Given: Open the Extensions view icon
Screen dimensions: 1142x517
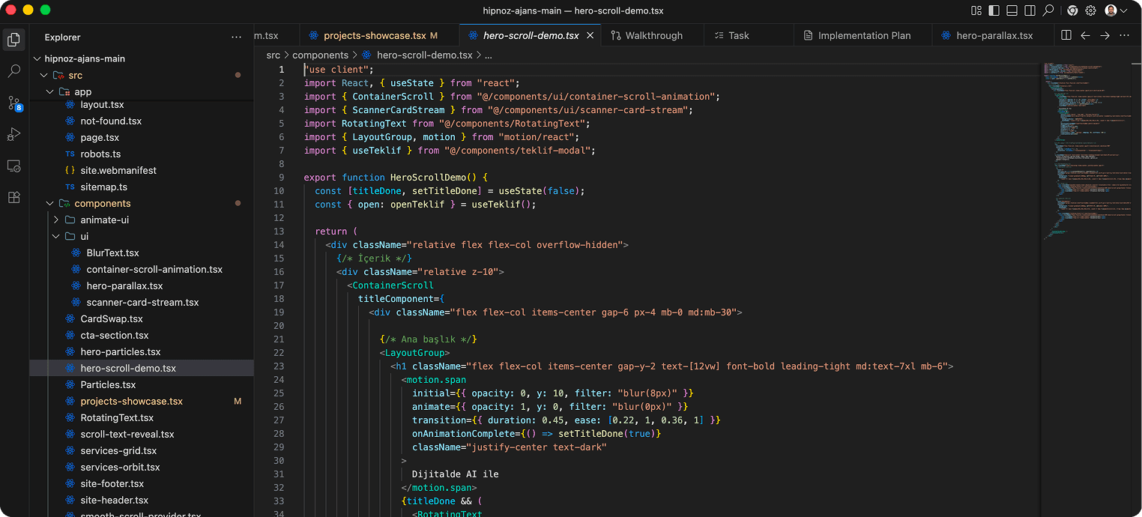Looking at the screenshot, I should (13, 198).
